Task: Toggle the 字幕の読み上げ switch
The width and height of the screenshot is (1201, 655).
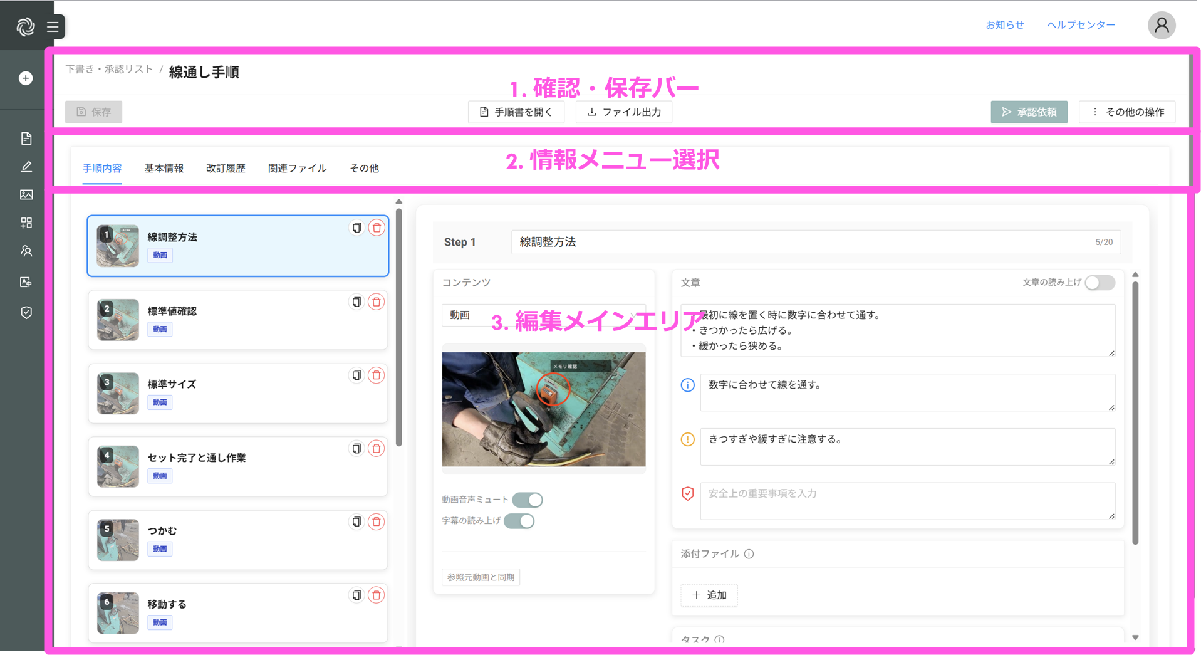Action: pos(519,521)
